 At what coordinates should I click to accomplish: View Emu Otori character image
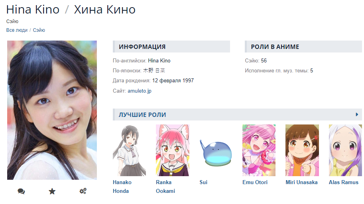coord(259,150)
